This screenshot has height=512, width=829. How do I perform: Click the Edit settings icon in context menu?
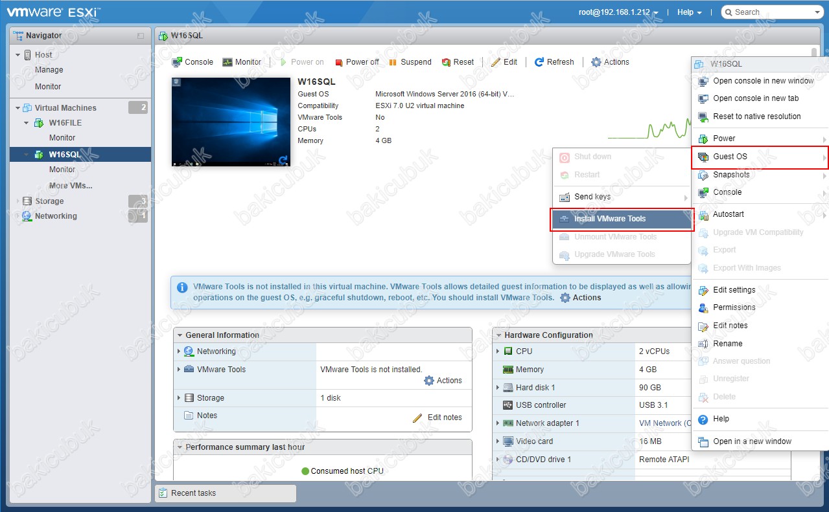pyautogui.click(x=703, y=290)
